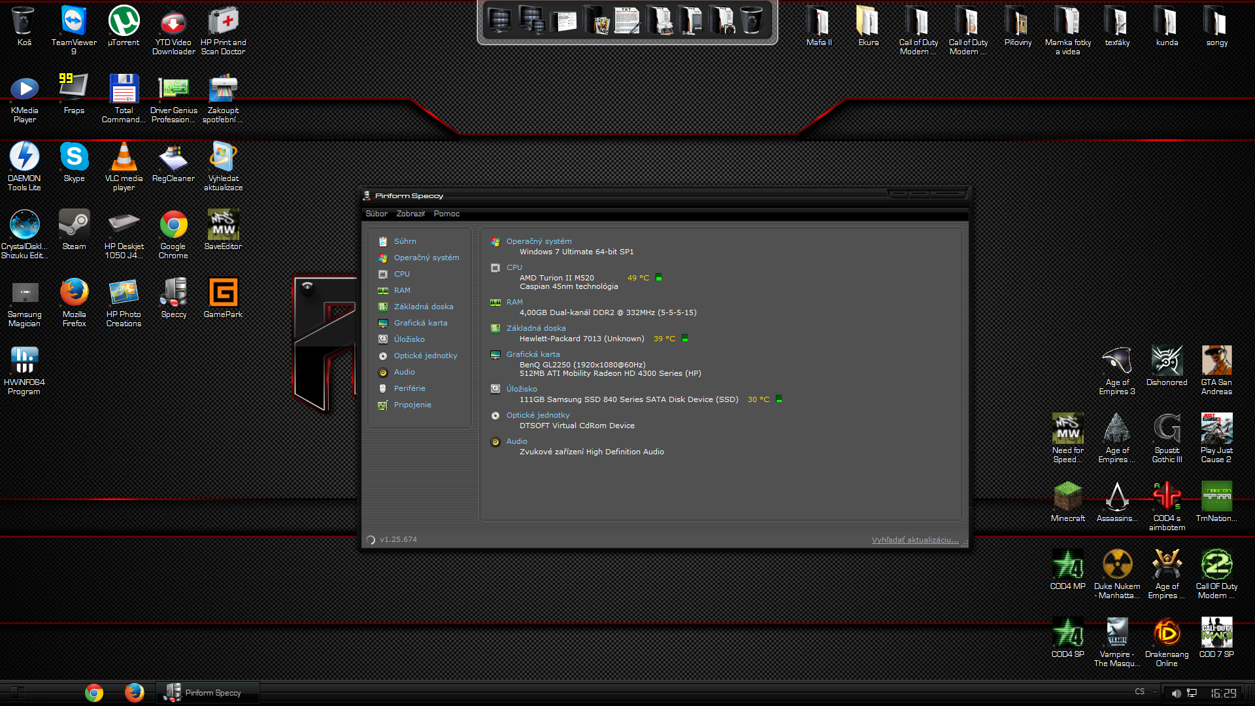Viewport: 1255px width, 706px height.
Task: Open the Audio summary heading link
Action: tap(516, 441)
